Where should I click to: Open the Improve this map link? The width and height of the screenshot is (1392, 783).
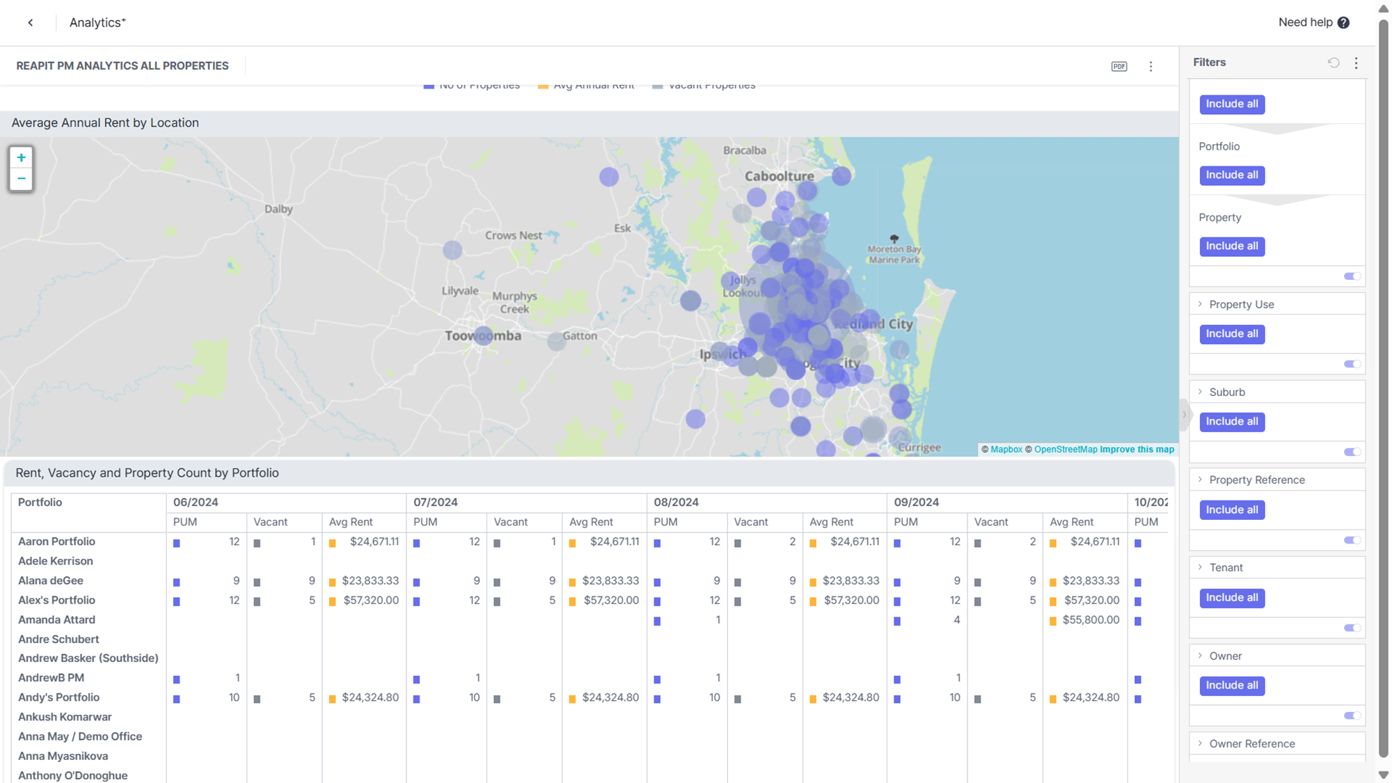click(x=1137, y=450)
